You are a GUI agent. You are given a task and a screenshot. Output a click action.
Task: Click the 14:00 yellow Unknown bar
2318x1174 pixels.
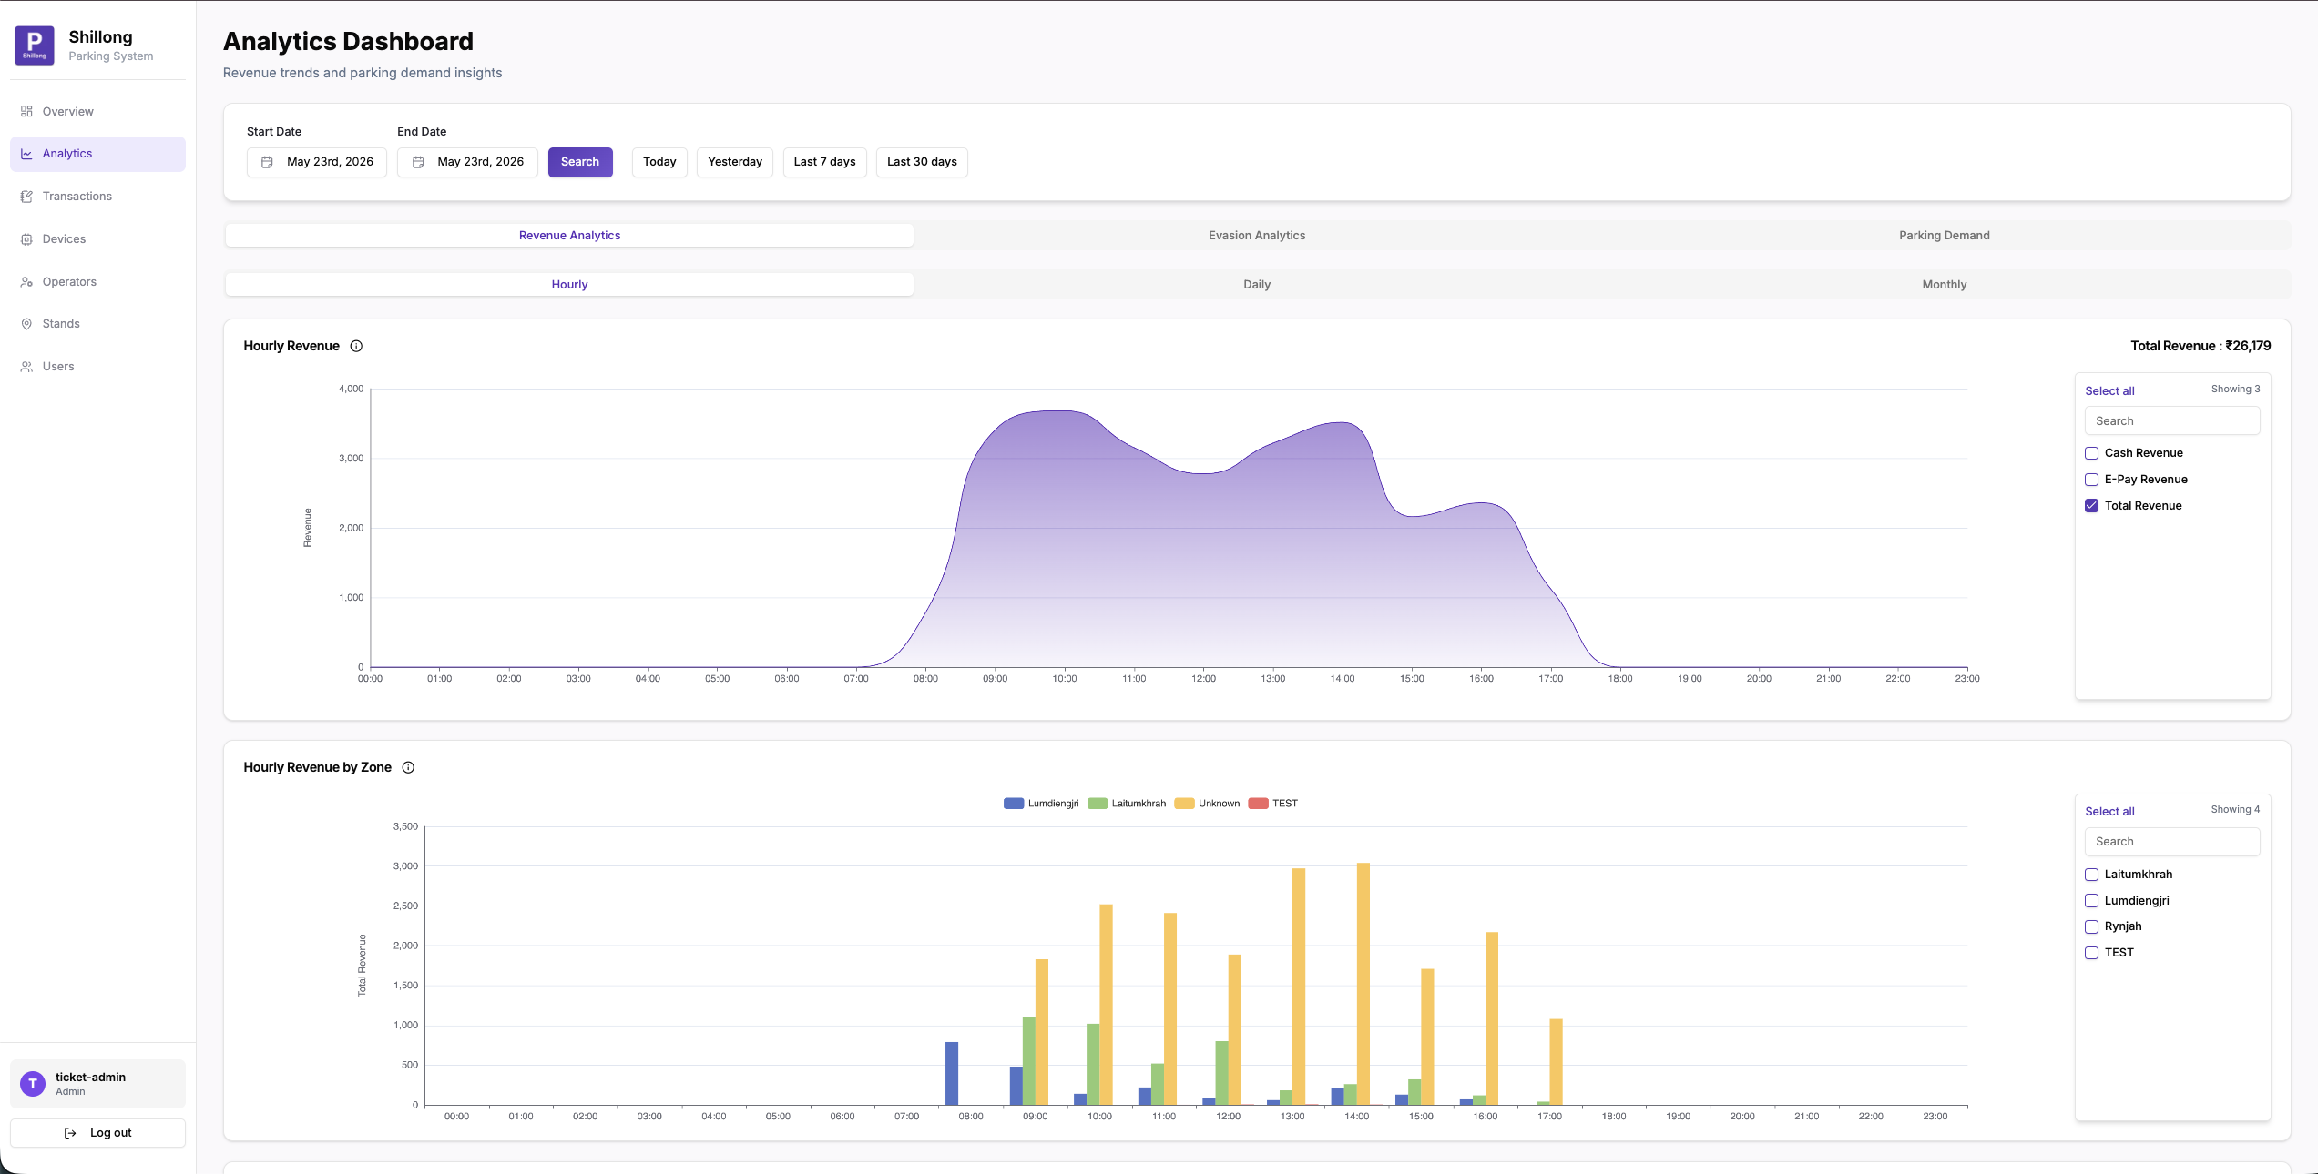point(1363,984)
